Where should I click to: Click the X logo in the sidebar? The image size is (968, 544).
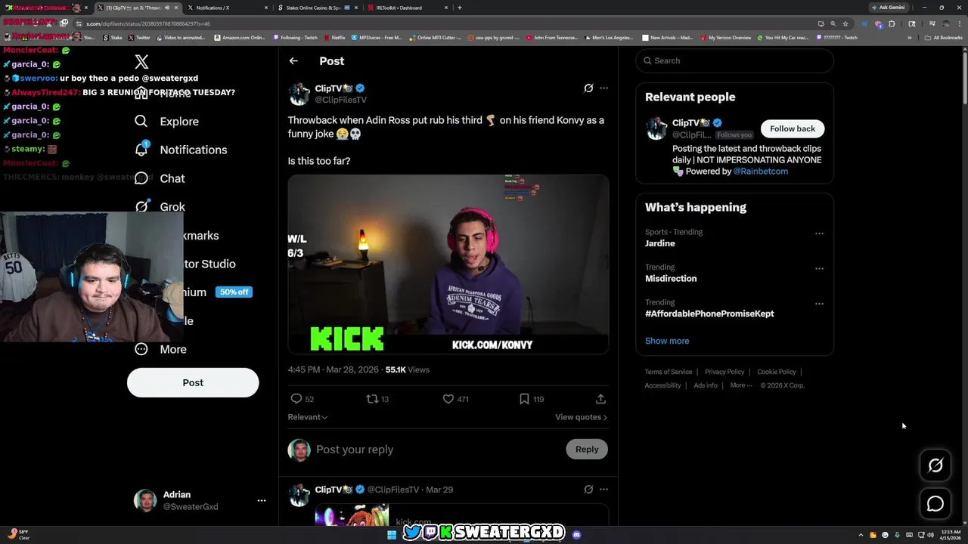(141, 62)
